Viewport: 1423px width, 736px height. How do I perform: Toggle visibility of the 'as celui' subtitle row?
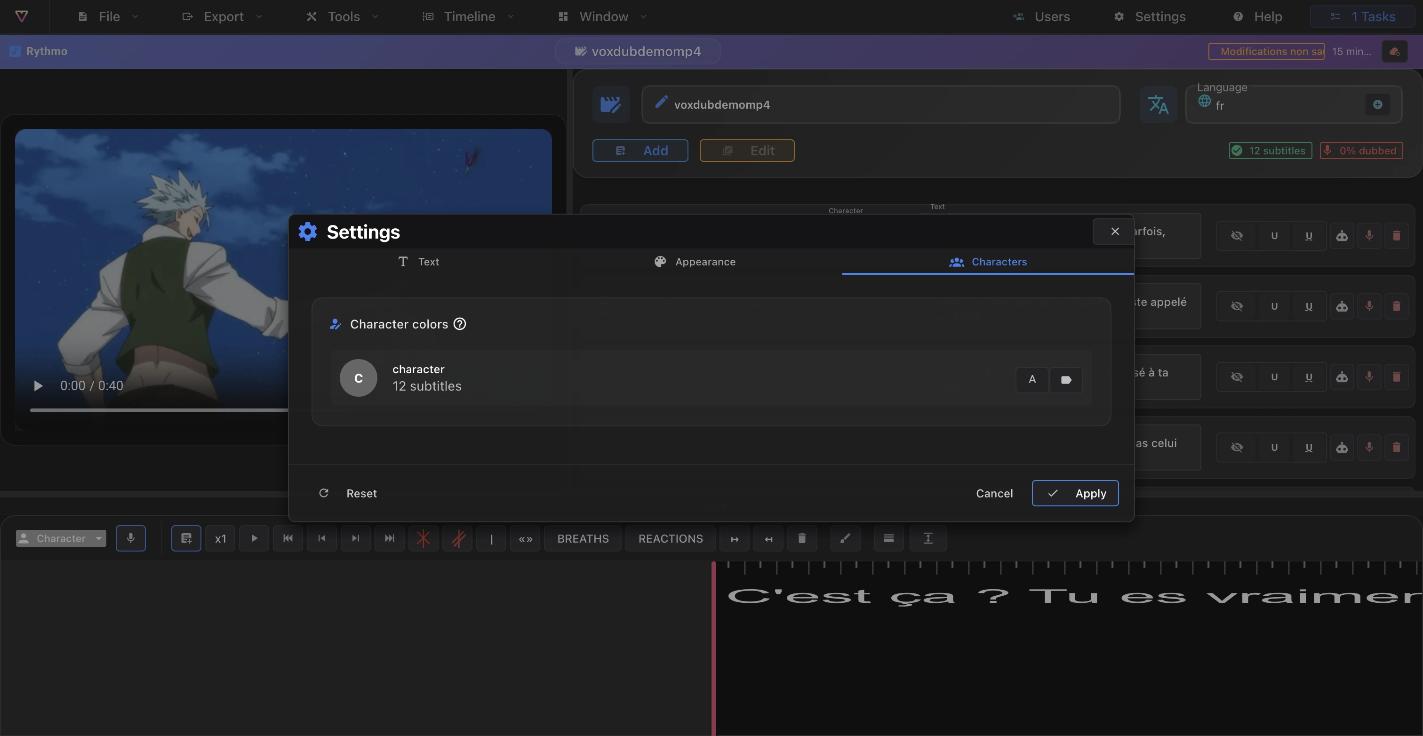[x=1237, y=448]
